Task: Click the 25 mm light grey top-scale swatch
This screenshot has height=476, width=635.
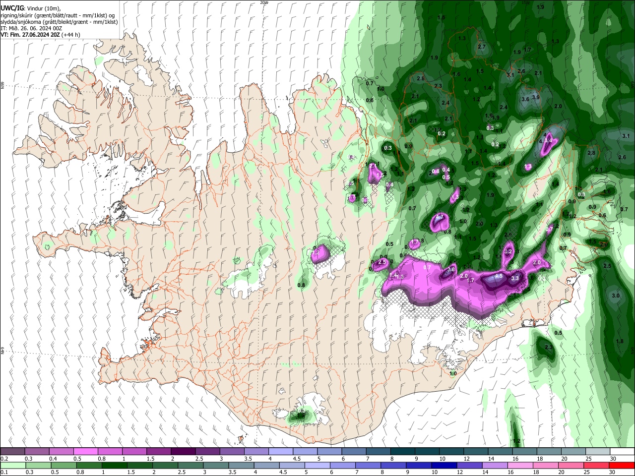Action: pos(597,452)
